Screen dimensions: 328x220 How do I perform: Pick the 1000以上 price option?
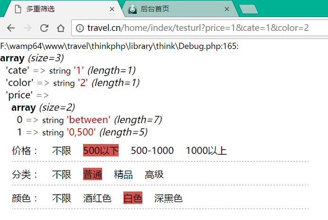pos(206,151)
